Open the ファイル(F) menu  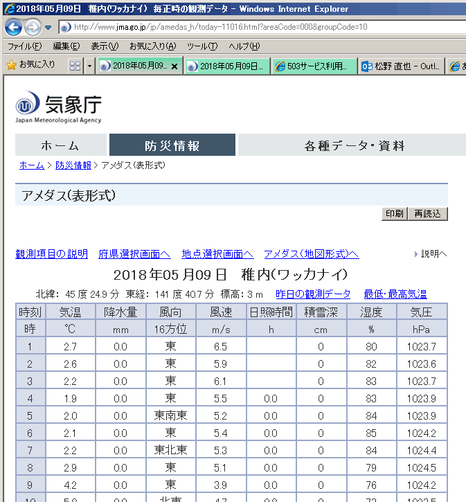pos(25,46)
